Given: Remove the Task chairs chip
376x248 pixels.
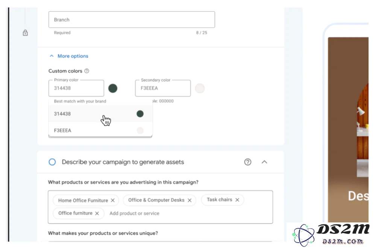Looking at the screenshot, I should 237,200.
